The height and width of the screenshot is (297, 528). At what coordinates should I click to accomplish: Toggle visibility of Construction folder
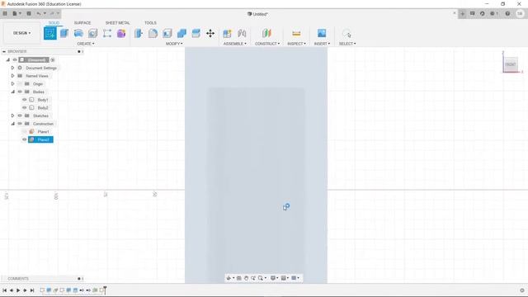20,124
